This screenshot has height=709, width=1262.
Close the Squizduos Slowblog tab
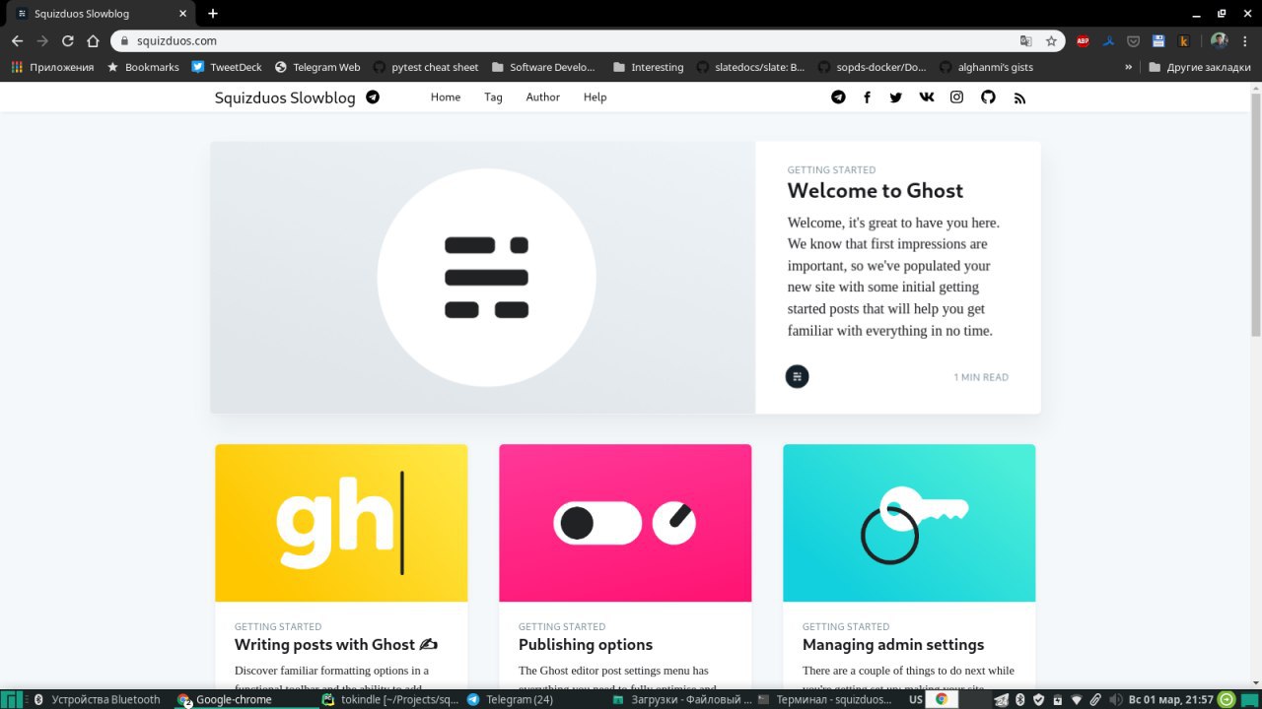(183, 14)
